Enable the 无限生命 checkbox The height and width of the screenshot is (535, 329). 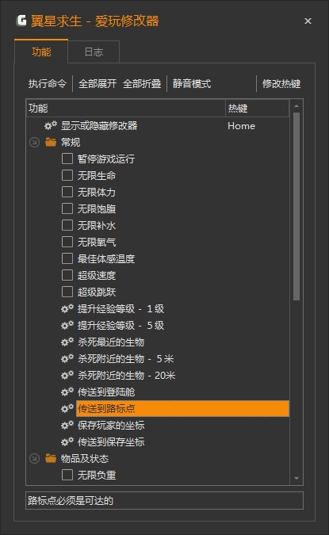click(67, 175)
